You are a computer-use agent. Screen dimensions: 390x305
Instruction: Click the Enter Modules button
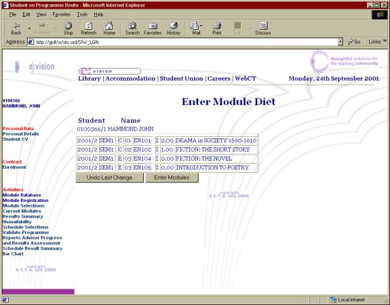pos(172,178)
